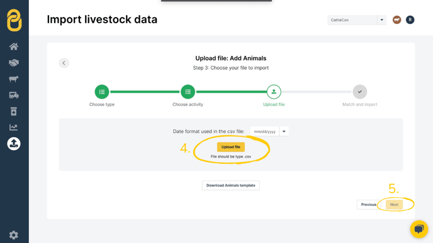Screen dimensions: 433x243
Task: Click the 'Date format used in the csv file:' label
Action: click(x=208, y=131)
